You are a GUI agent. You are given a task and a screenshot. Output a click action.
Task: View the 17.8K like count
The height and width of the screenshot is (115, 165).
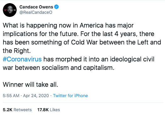coord(43,110)
